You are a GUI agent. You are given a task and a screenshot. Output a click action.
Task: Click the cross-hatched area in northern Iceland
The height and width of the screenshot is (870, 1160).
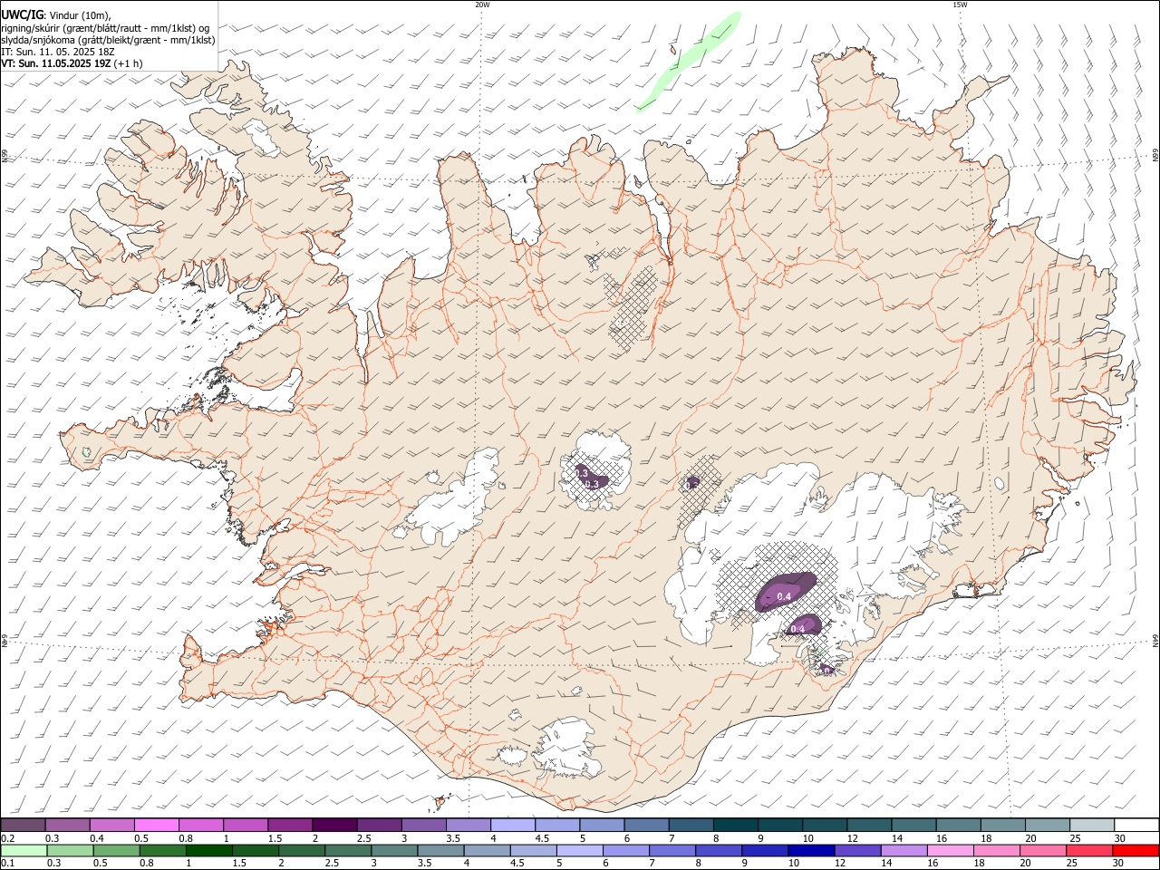pyautogui.click(x=633, y=308)
